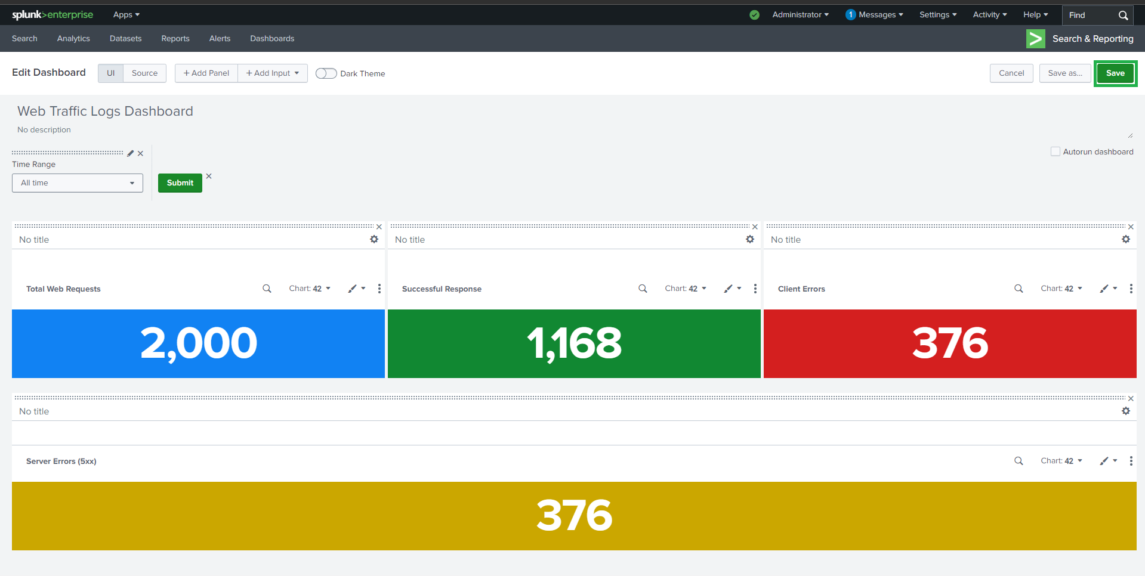This screenshot has height=576, width=1145.
Task: Switch to Source edit mode
Action: [x=144, y=73]
